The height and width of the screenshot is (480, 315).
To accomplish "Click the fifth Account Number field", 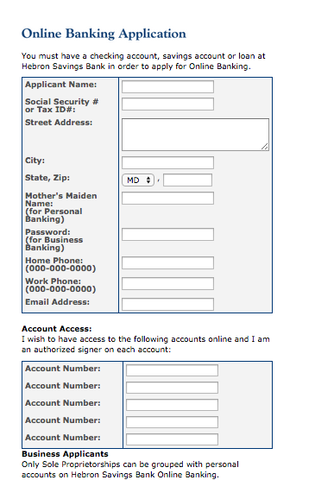I will (x=172, y=439).
